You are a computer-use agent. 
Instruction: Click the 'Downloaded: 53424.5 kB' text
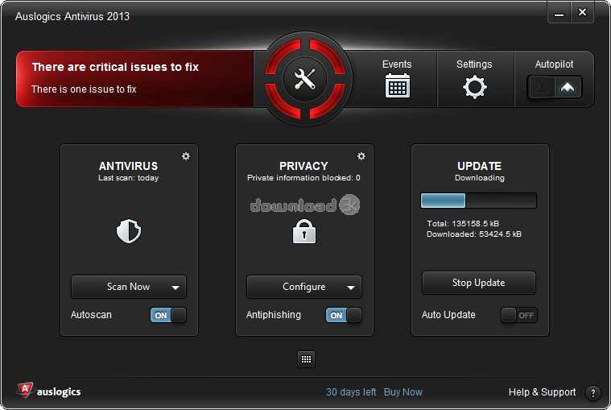474,234
